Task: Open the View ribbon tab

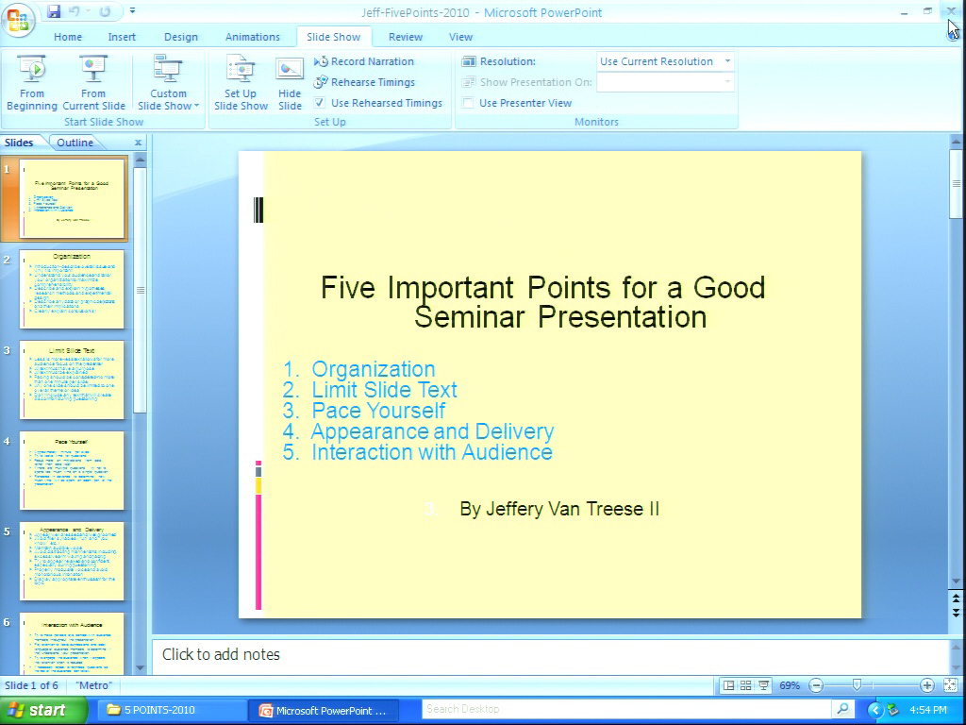Action: 460,37
